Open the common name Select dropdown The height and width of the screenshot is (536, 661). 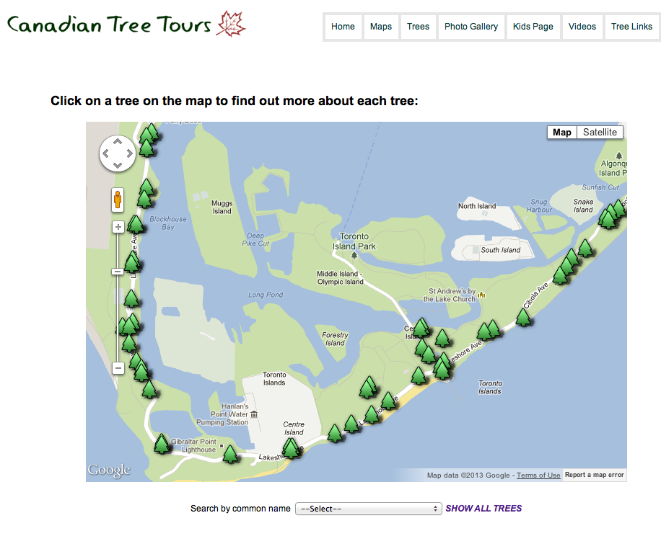pos(369,509)
